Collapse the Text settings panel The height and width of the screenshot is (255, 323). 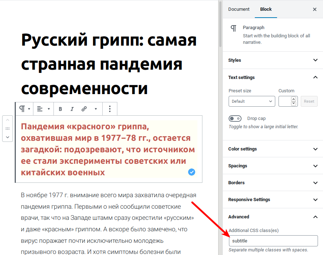tap(273, 77)
